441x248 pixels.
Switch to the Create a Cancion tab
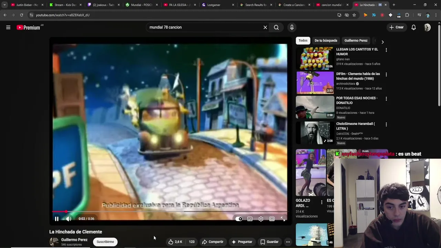(x=294, y=5)
